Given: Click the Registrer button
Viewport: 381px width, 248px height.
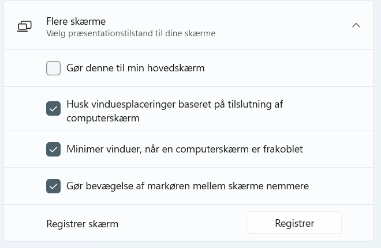Looking at the screenshot, I should (294, 223).
